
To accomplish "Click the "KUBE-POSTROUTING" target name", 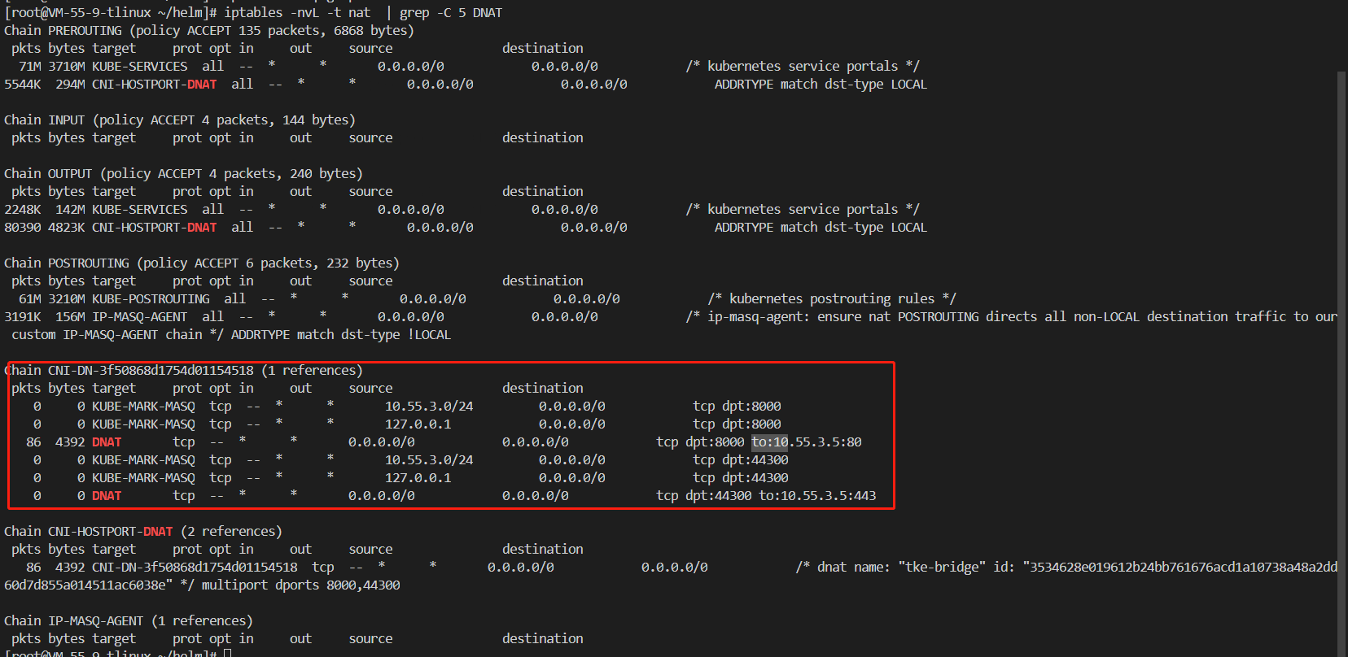I will pos(151,299).
